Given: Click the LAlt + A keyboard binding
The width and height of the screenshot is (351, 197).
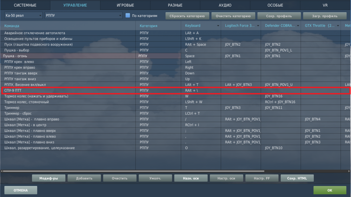Looking at the screenshot, I should click(201, 33).
